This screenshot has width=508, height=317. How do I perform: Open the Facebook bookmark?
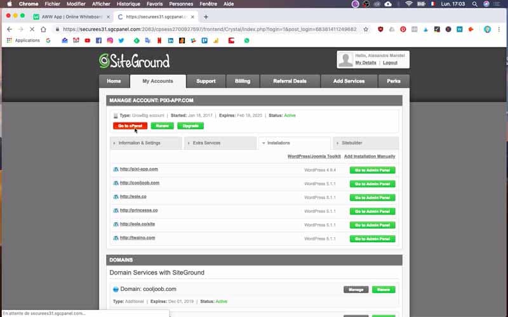(x=99, y=41)
